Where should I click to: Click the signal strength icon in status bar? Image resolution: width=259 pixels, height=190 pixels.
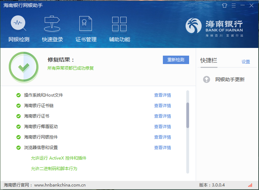pyautogui.click(x=250, y=185)
